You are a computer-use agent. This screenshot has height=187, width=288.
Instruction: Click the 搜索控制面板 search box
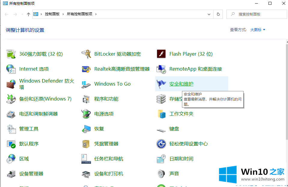pos(257,14)
